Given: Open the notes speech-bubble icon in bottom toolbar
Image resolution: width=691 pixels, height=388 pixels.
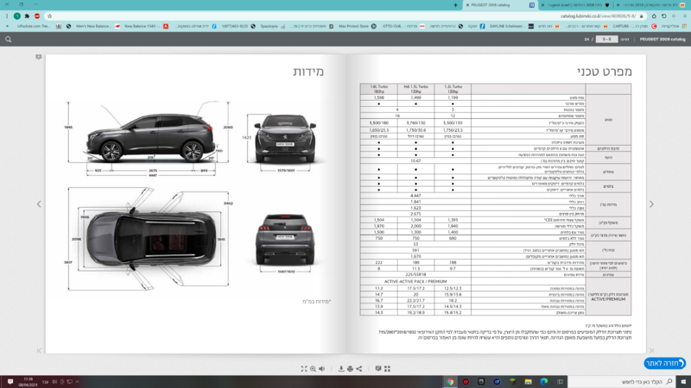Looking at the screenshot, I should click(x=378, y=369).
